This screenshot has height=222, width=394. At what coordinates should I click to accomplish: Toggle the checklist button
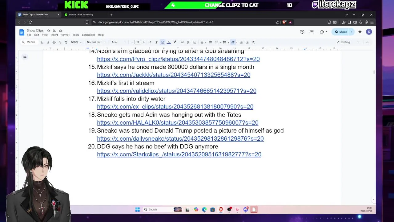(216, 42)
